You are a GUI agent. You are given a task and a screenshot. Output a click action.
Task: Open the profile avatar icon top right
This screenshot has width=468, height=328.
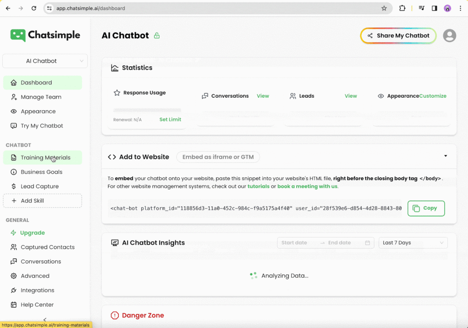click(449, 35)
